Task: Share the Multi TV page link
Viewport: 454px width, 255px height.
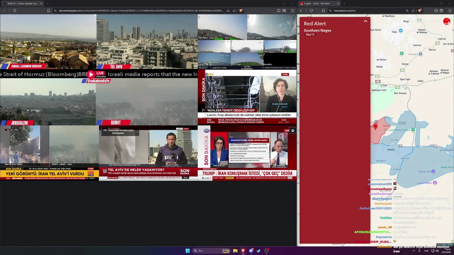Action: pyautogui.click(x=234, y=11)
